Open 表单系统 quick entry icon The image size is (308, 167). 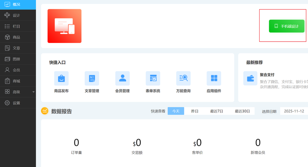point(153,78)
